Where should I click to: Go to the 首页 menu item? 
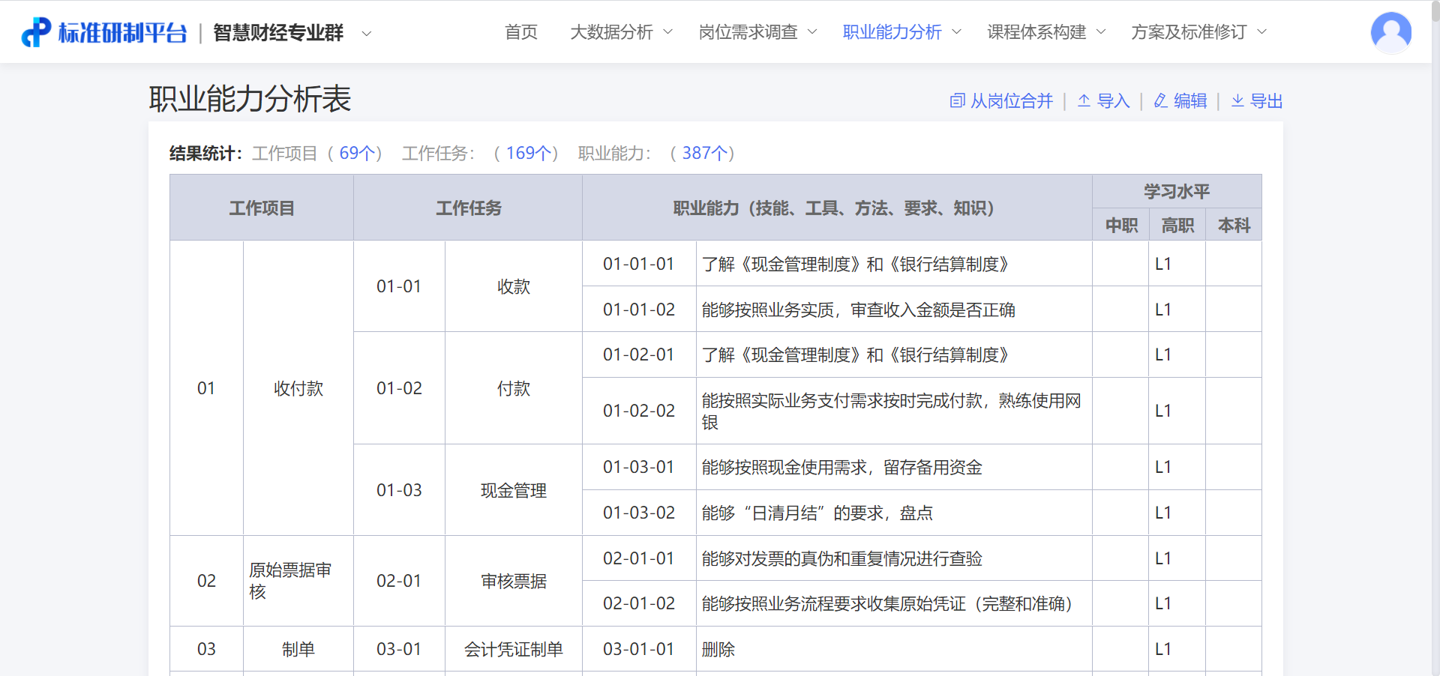(x=521, y=32)
